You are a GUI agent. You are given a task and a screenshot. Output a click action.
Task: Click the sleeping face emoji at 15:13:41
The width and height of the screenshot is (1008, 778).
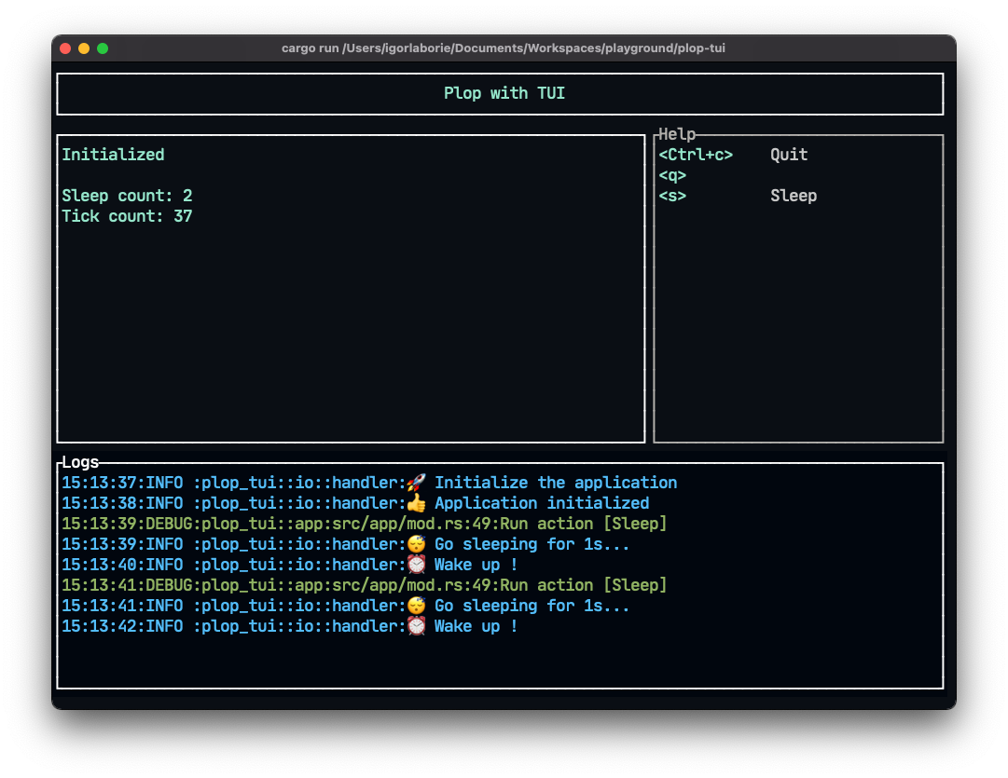pyautogui.click(x=417, y=606)
